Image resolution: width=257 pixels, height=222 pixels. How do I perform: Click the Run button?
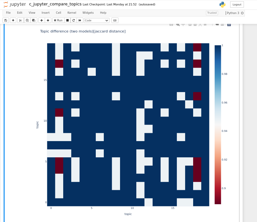[x=58, y=20]
